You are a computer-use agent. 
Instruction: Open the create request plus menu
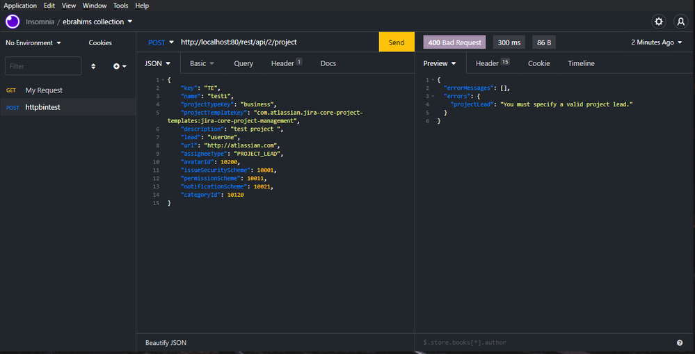[120, 66]
